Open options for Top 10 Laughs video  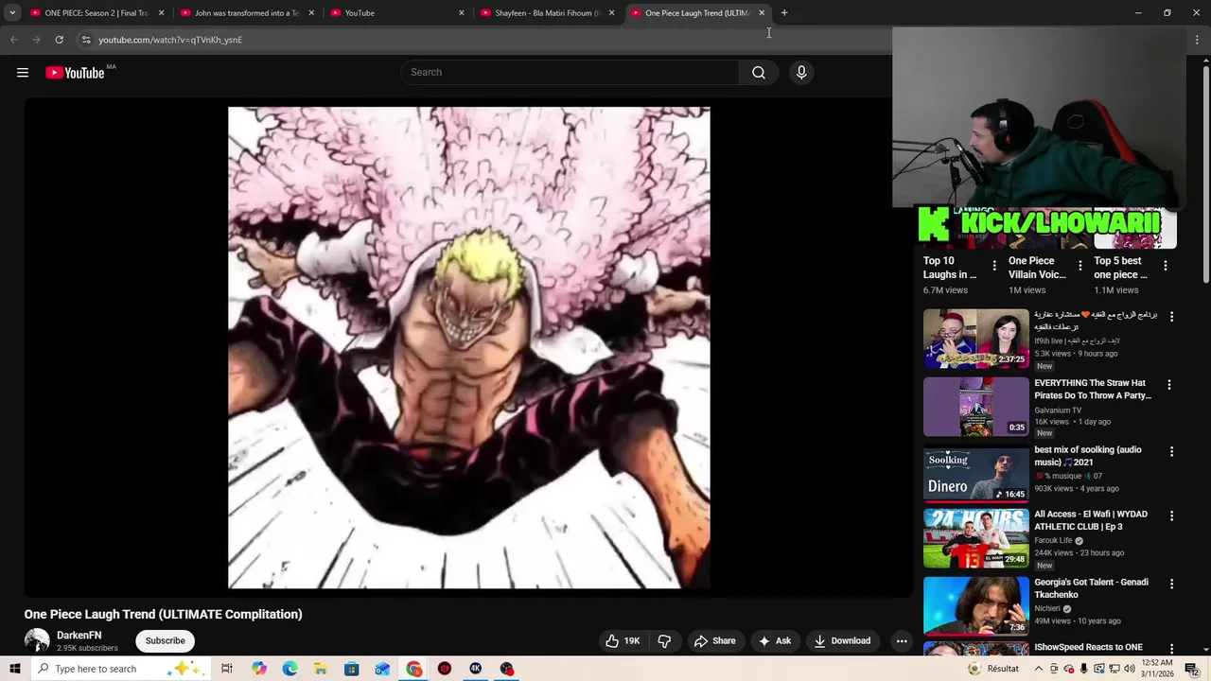994,266
